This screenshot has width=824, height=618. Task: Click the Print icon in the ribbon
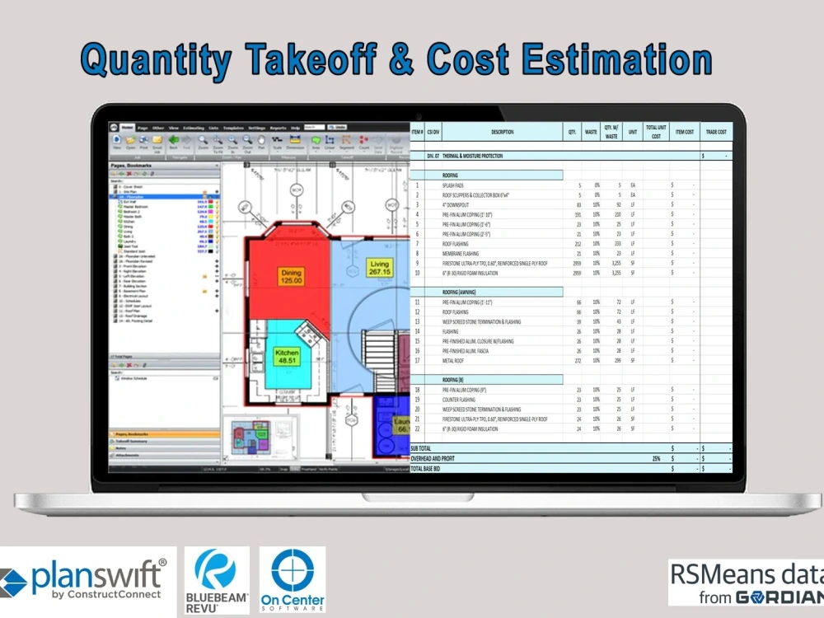coord(143,140)
